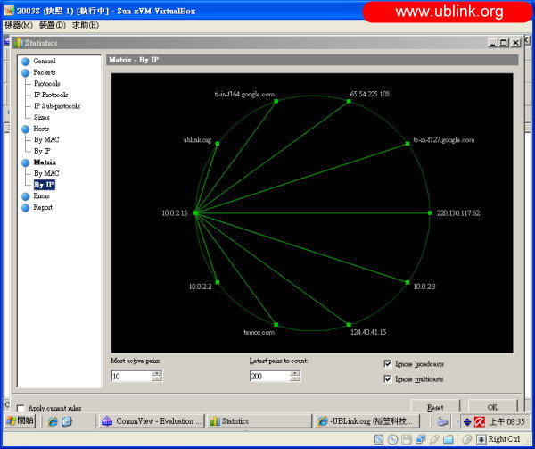The image size is (535, 449).
Task: Click the tamos.com node
Action: pos(276,325)
